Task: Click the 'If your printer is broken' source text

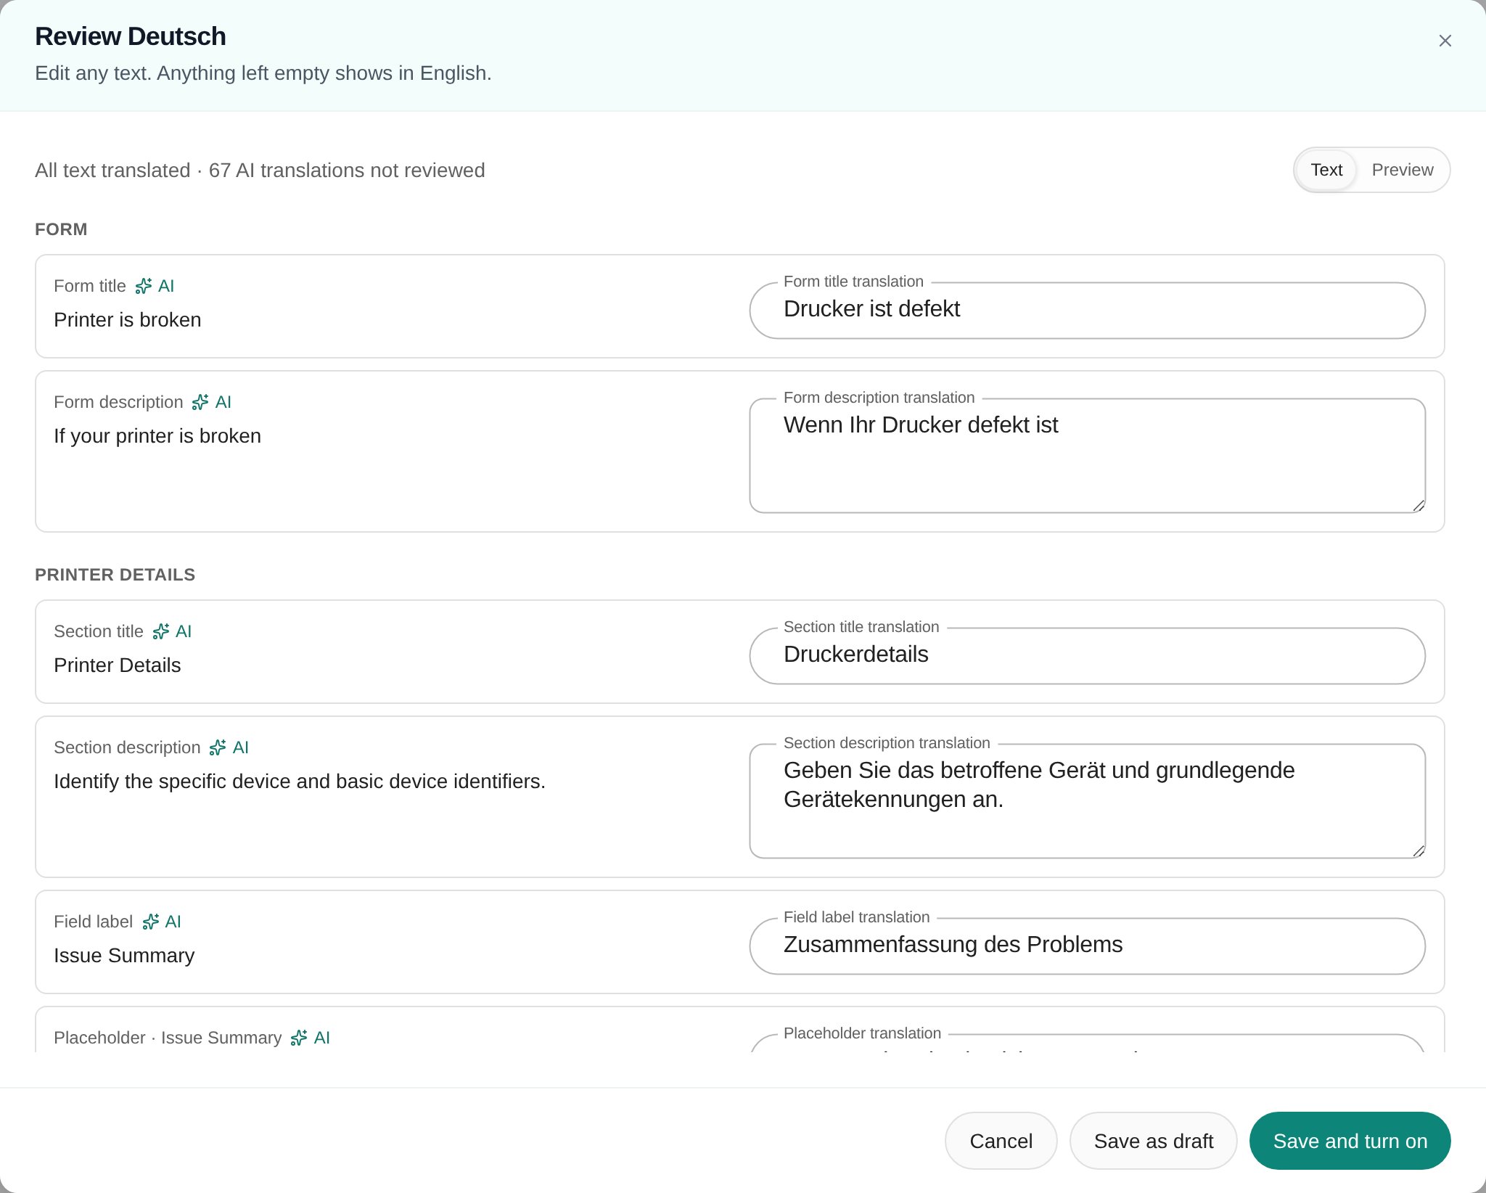Action: pyautogui.click(x=157, y=436)
